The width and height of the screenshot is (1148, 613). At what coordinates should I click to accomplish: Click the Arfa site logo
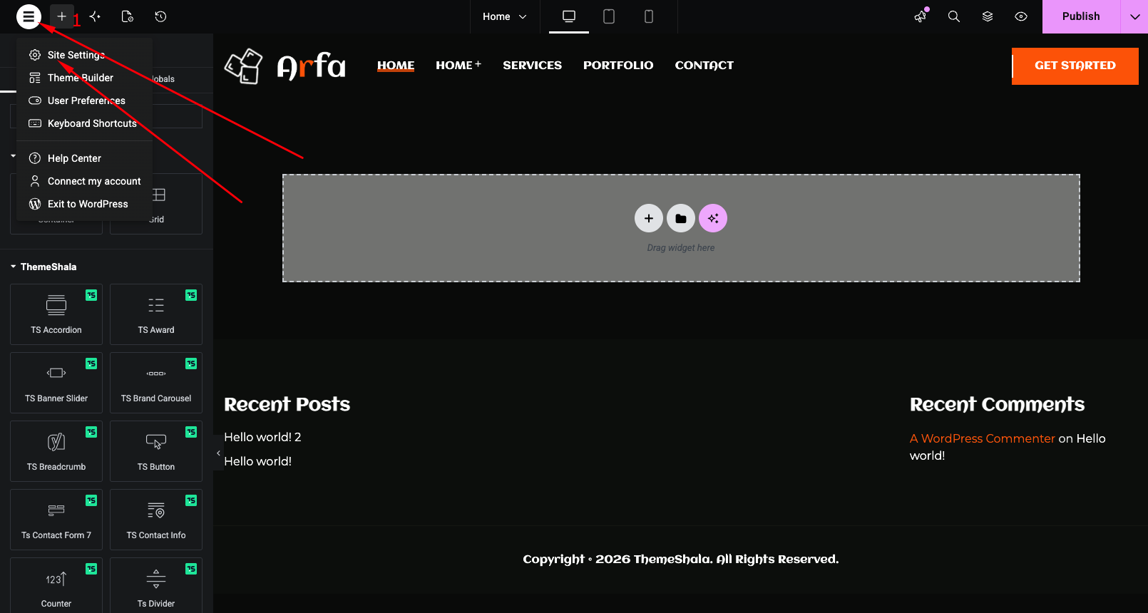point(285,66)
